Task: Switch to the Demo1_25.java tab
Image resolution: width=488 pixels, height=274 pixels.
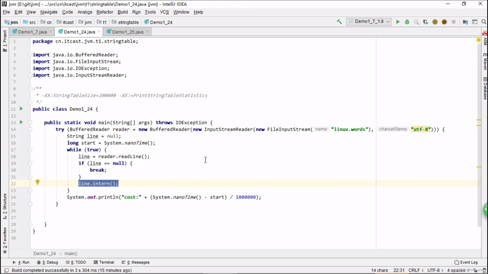Action: click(128, 32)
